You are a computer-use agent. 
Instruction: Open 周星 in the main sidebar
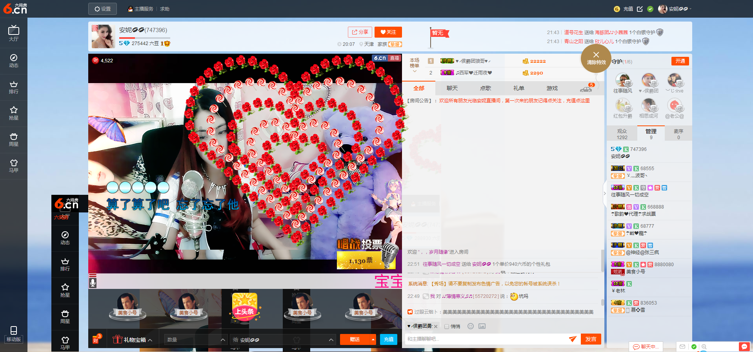coord(14,140)
